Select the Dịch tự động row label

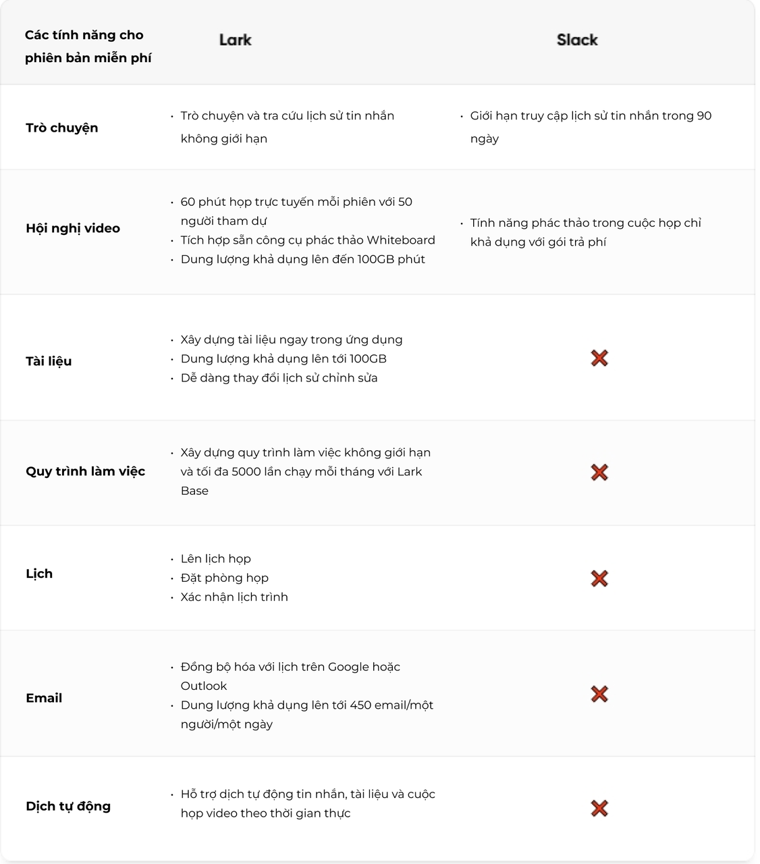click(68, 806)
